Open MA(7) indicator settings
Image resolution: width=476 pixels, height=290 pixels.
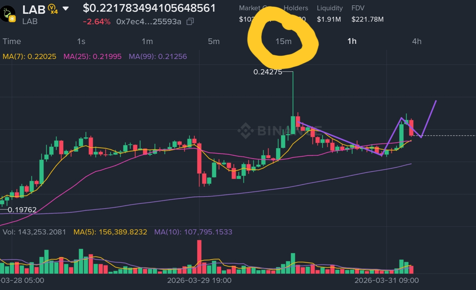point(29,57)
